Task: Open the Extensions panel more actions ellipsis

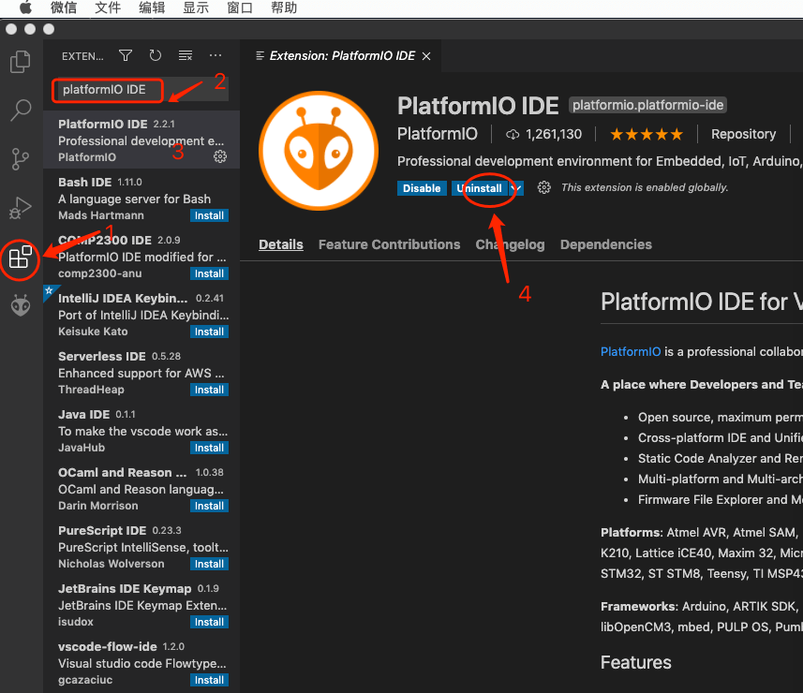Action: (x=216, y=56)
